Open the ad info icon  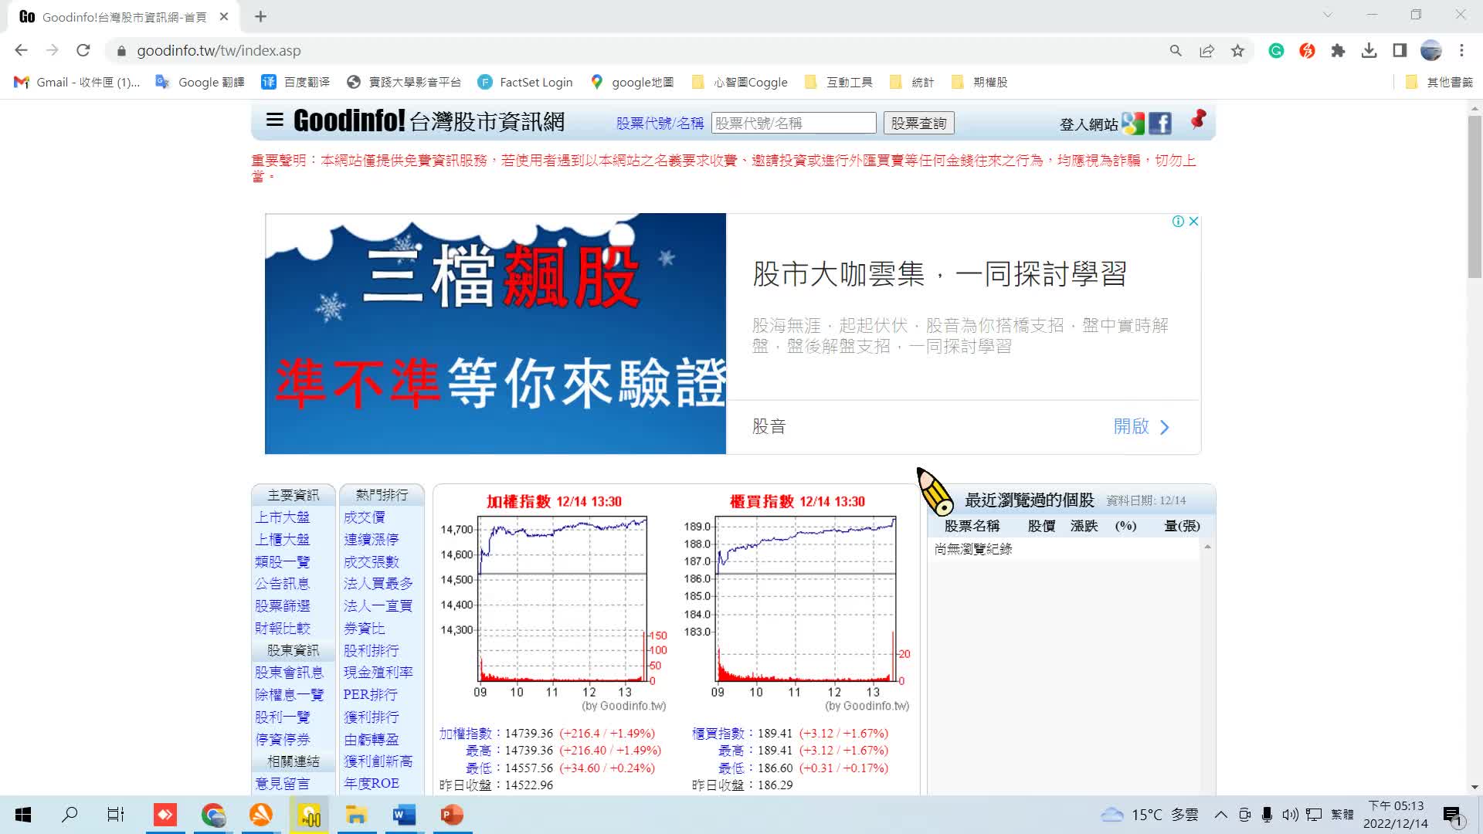[x=1178, y=222]
